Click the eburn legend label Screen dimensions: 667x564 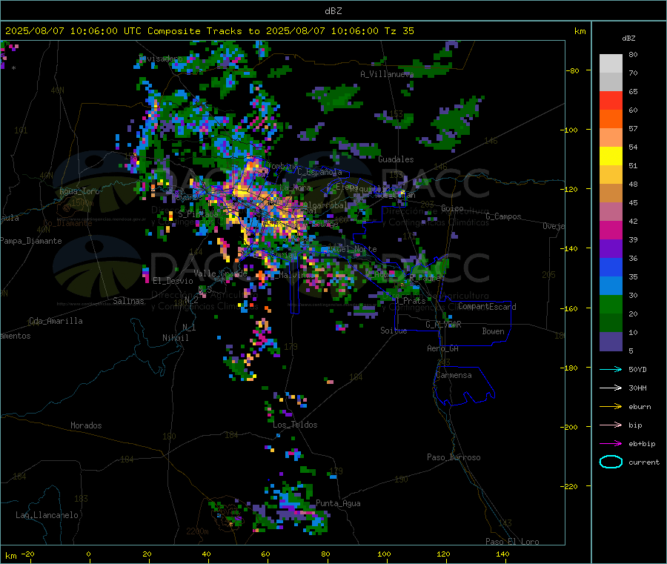point(640,407)
